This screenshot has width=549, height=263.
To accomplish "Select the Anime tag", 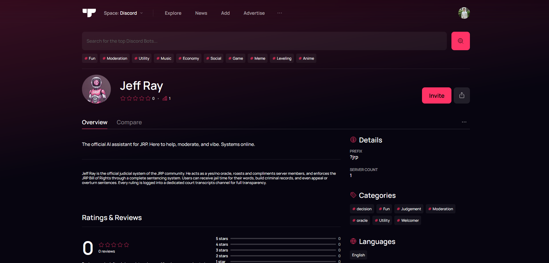I will (306, 58).
